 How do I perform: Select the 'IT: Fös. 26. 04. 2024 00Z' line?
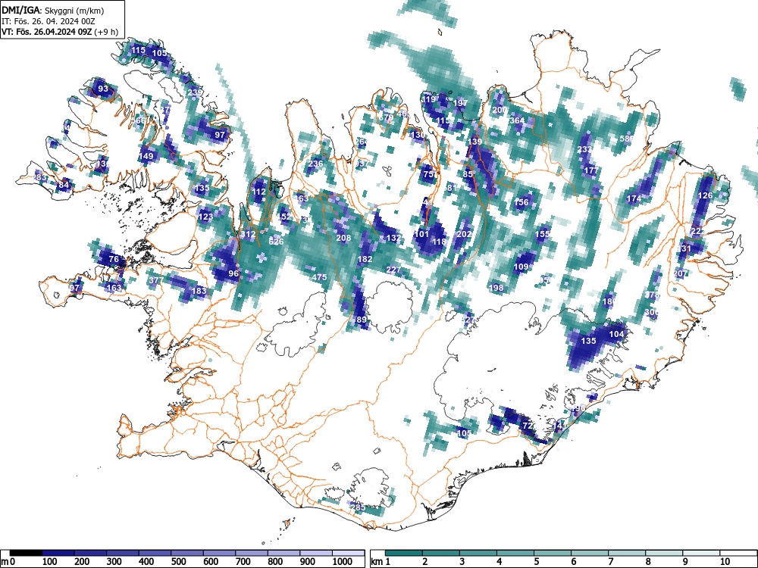[49, 21]
